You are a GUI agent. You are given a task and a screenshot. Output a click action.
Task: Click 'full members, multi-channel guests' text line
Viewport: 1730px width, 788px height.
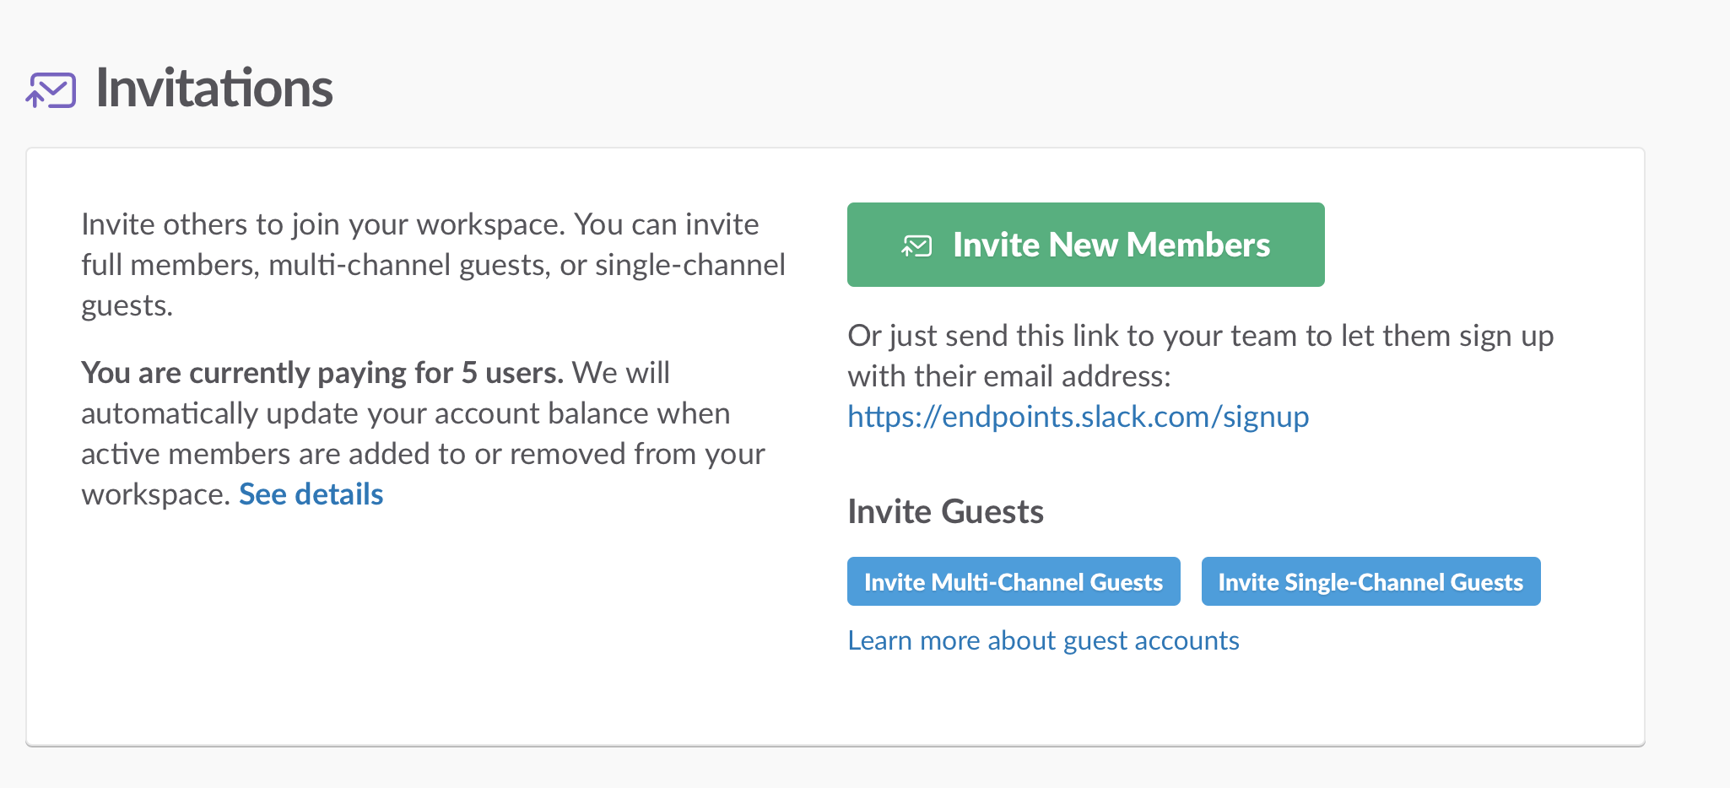pyautogui.click(x=433, y=265)
